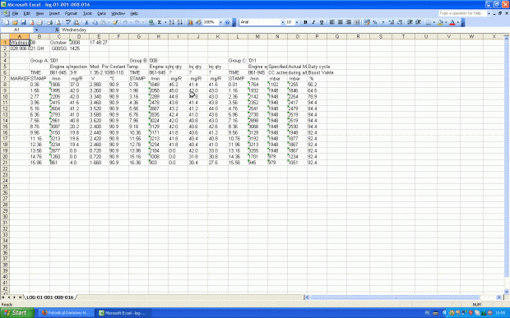Click the language indicator PL in tray

[x=427, y=313]
